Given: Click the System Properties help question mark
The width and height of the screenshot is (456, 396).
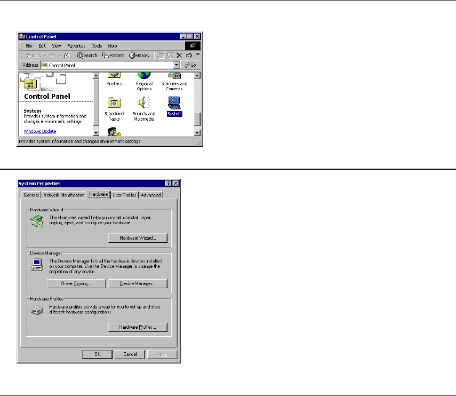Looking at the screenshot, I should coord(169,183).
